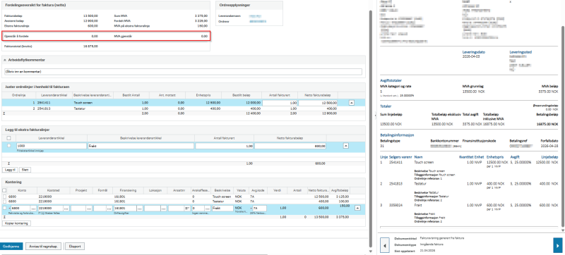Image resolution: width=565 pixels, height=255 pixels.
Task: Edit Finansiering field containing 161801
Action: tap(126, 209)
